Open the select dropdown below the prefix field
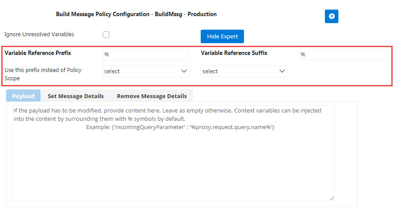The height and width of the screenshot is (208, 397). (x=146, y=71)
